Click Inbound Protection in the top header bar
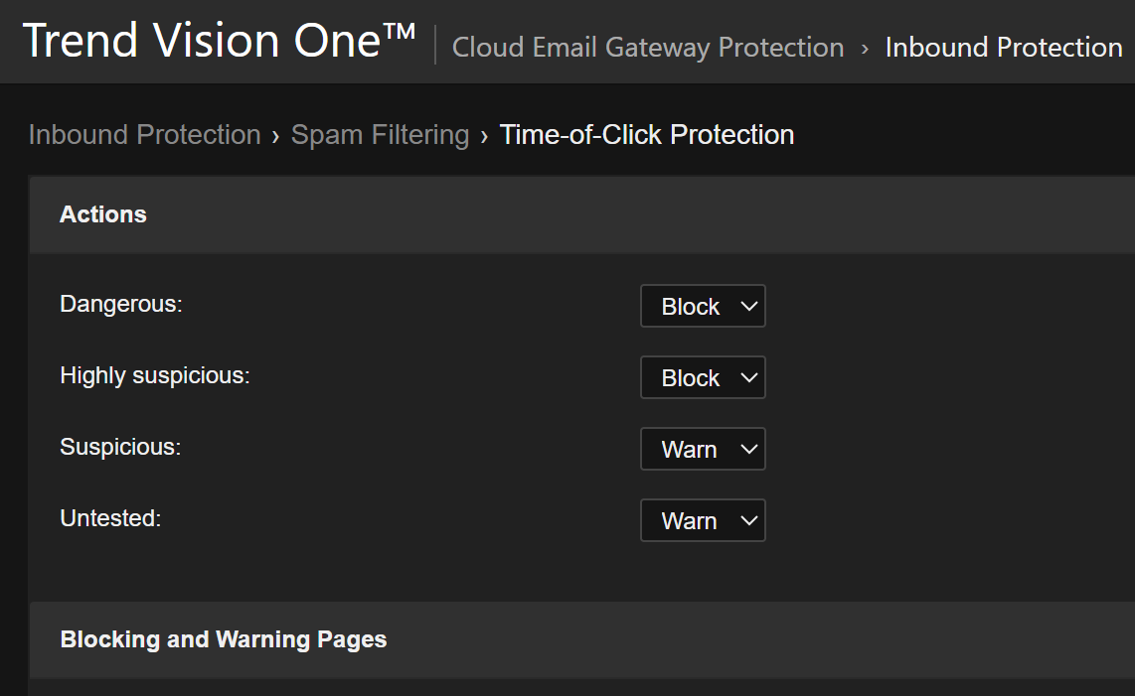 [1004, 47]
